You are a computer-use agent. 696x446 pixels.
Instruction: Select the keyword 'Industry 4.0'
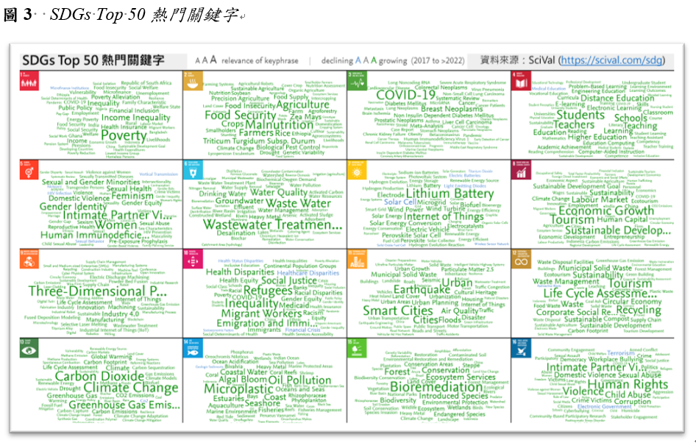[121, 314]
